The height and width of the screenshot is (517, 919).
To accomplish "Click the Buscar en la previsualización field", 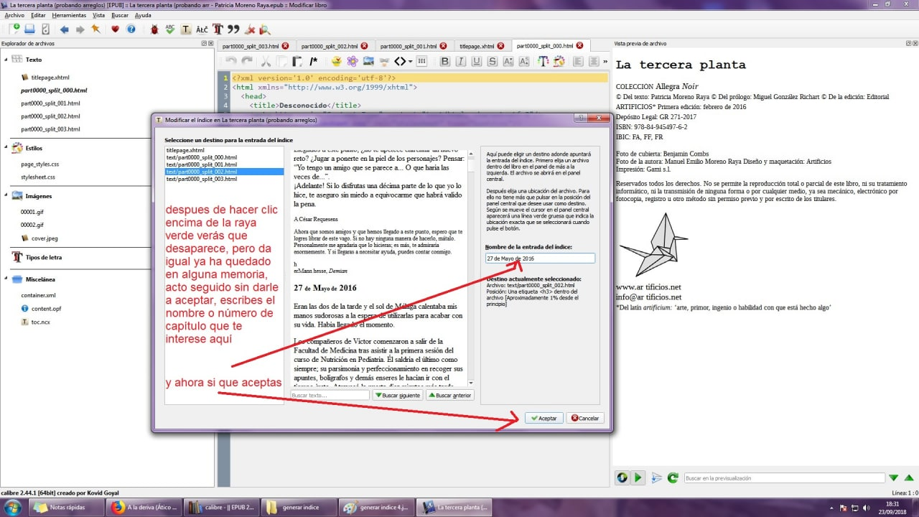I will click(783, 478).
